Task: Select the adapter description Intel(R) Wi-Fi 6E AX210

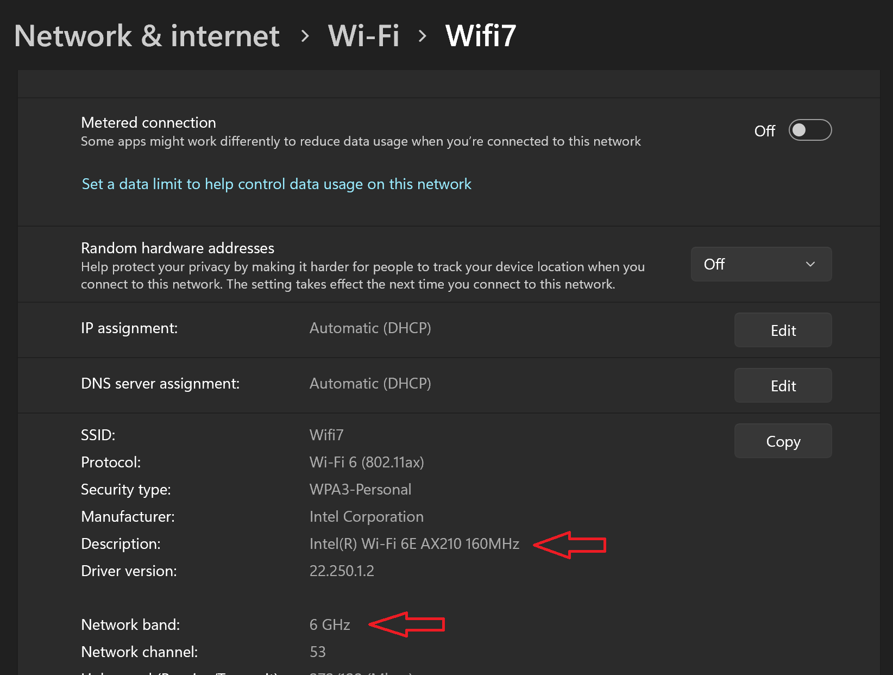Action: pos(414,543)
